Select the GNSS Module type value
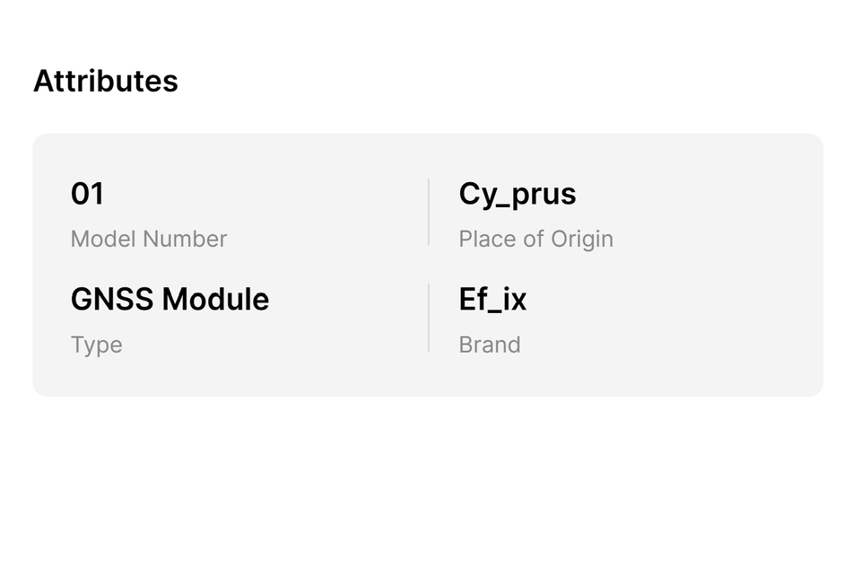 (x=170, y=299)
